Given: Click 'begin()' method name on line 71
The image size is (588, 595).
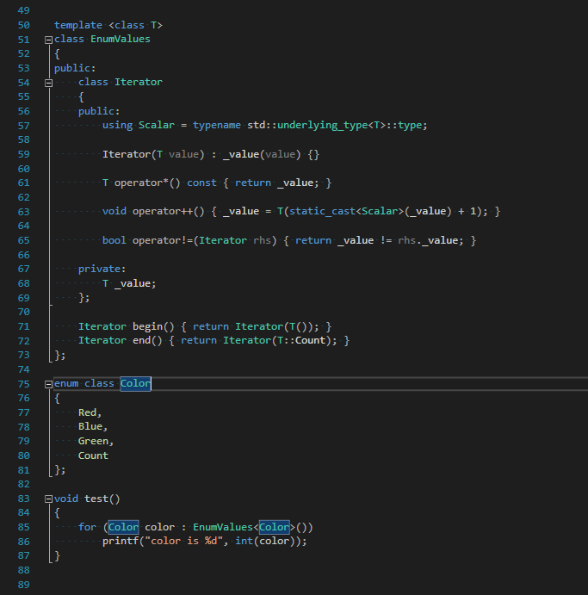Looking at the screenshot, I should tap(153, 326).
